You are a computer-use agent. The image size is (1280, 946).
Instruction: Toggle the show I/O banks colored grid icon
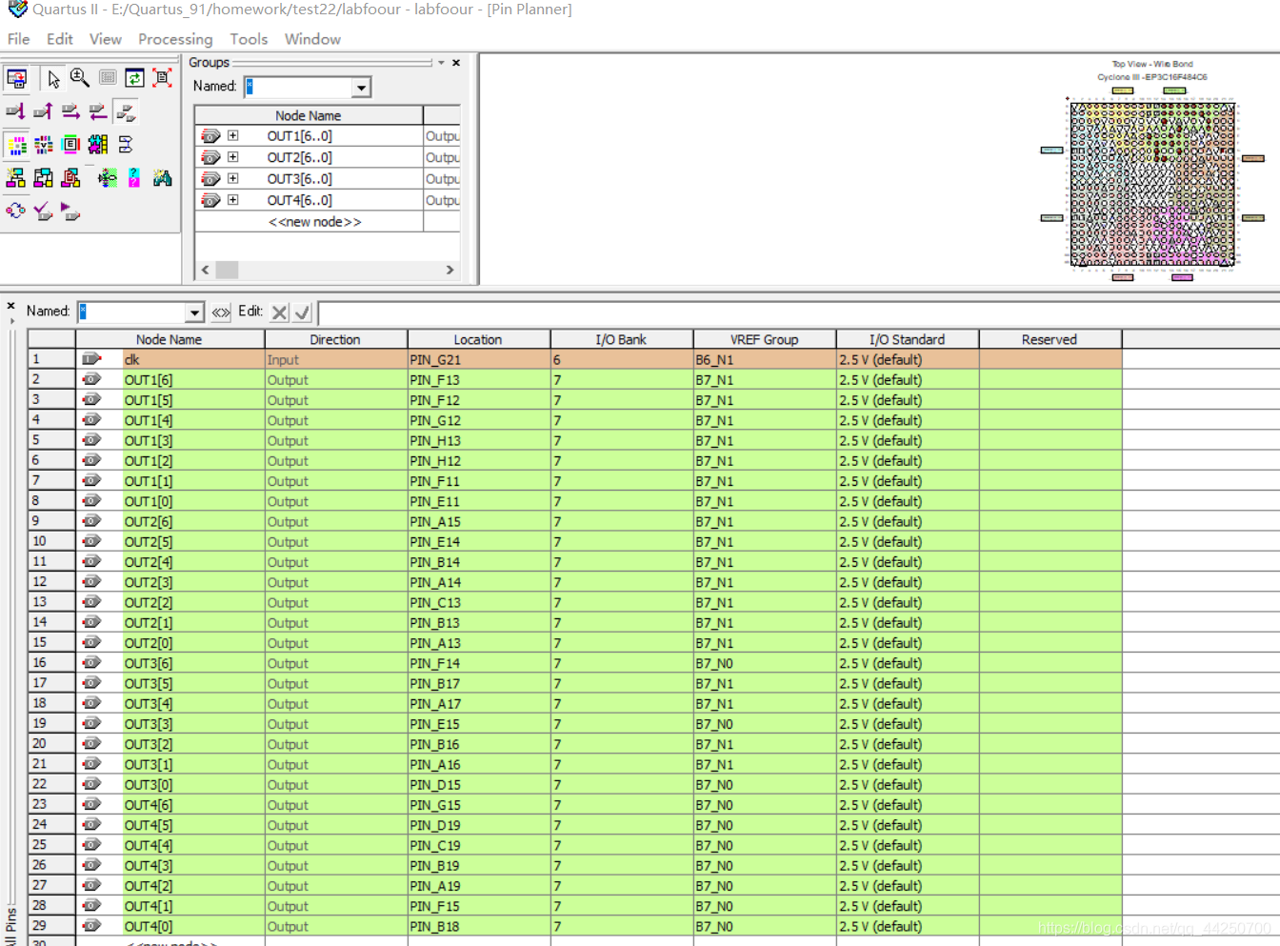17,145
